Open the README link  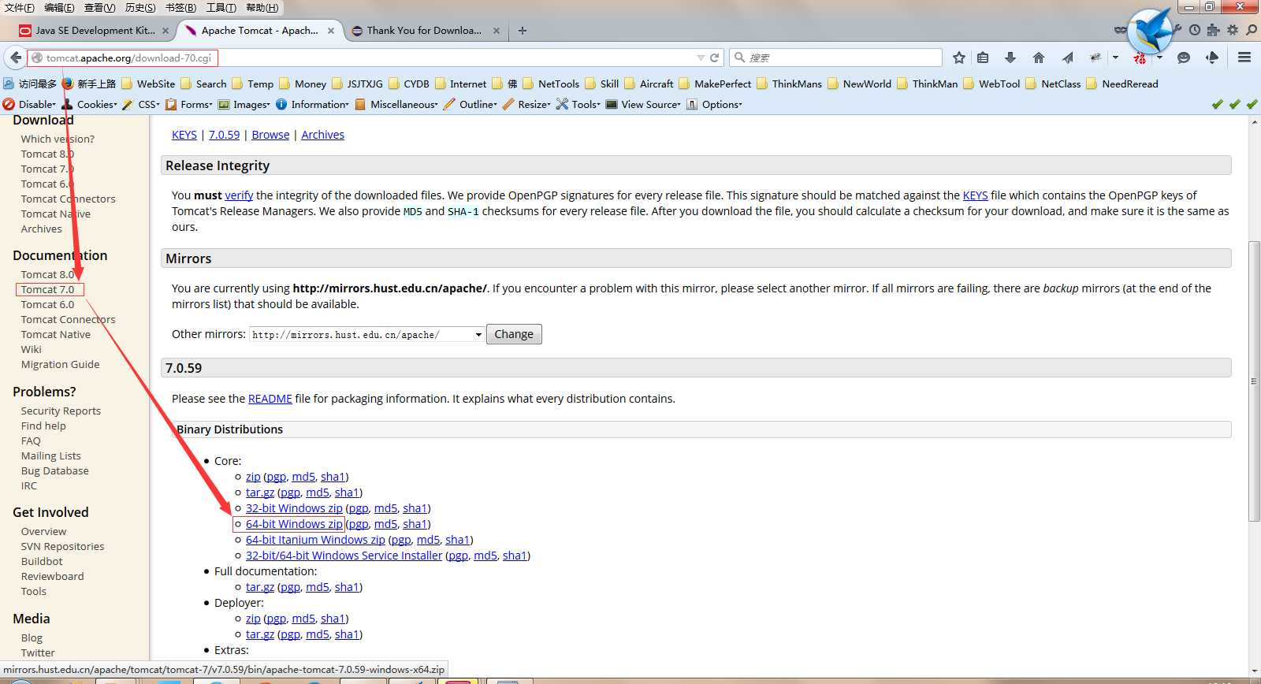pyautogui.click(x=270, y=399)
